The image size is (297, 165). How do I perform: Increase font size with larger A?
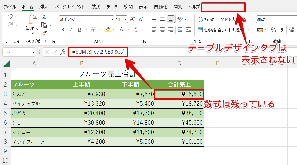pos(133,19)
